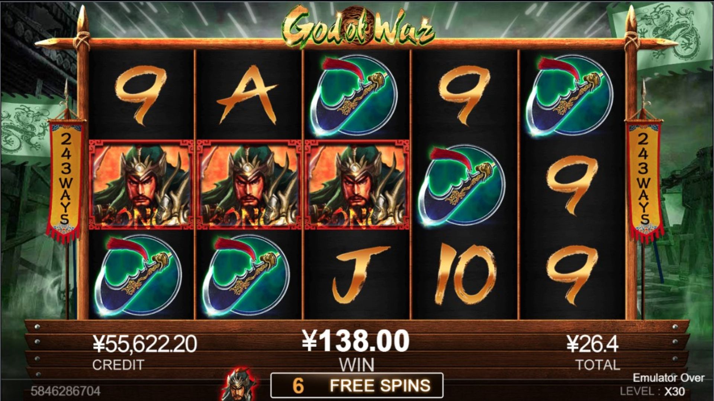Click the Bonus warrior symbol on reel one
This screenshot has height=401, width=714.
[141, 185]
